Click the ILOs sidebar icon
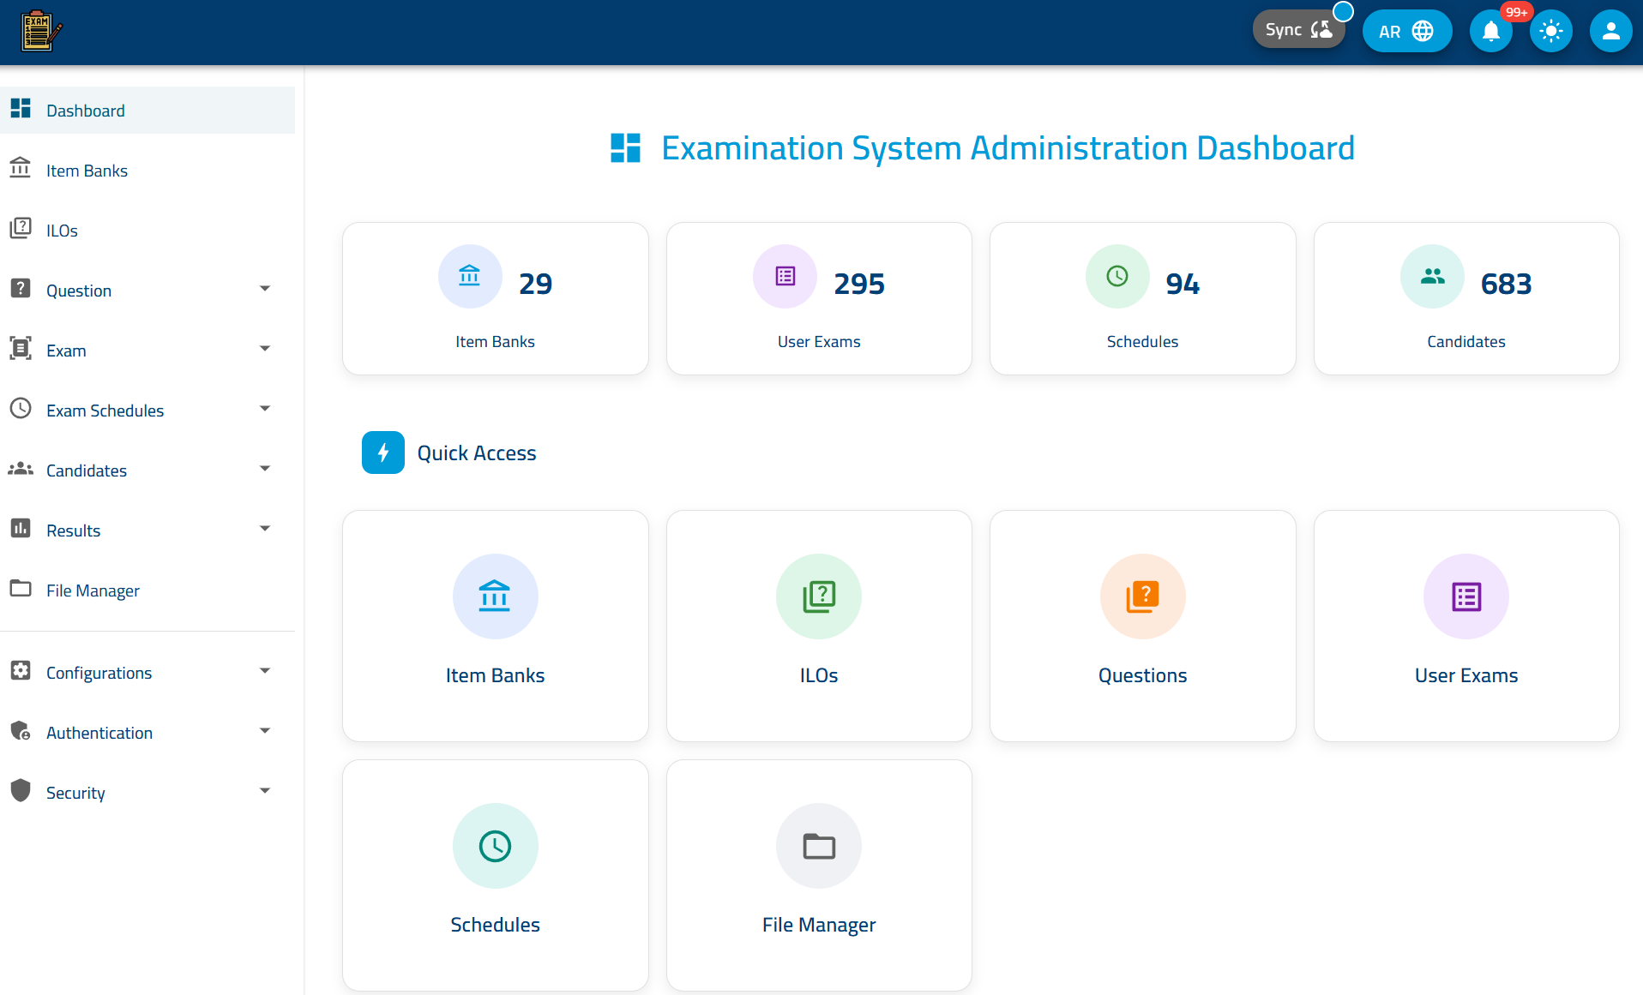This screenshot has height=995, width=1643. [x=21, y=228]
